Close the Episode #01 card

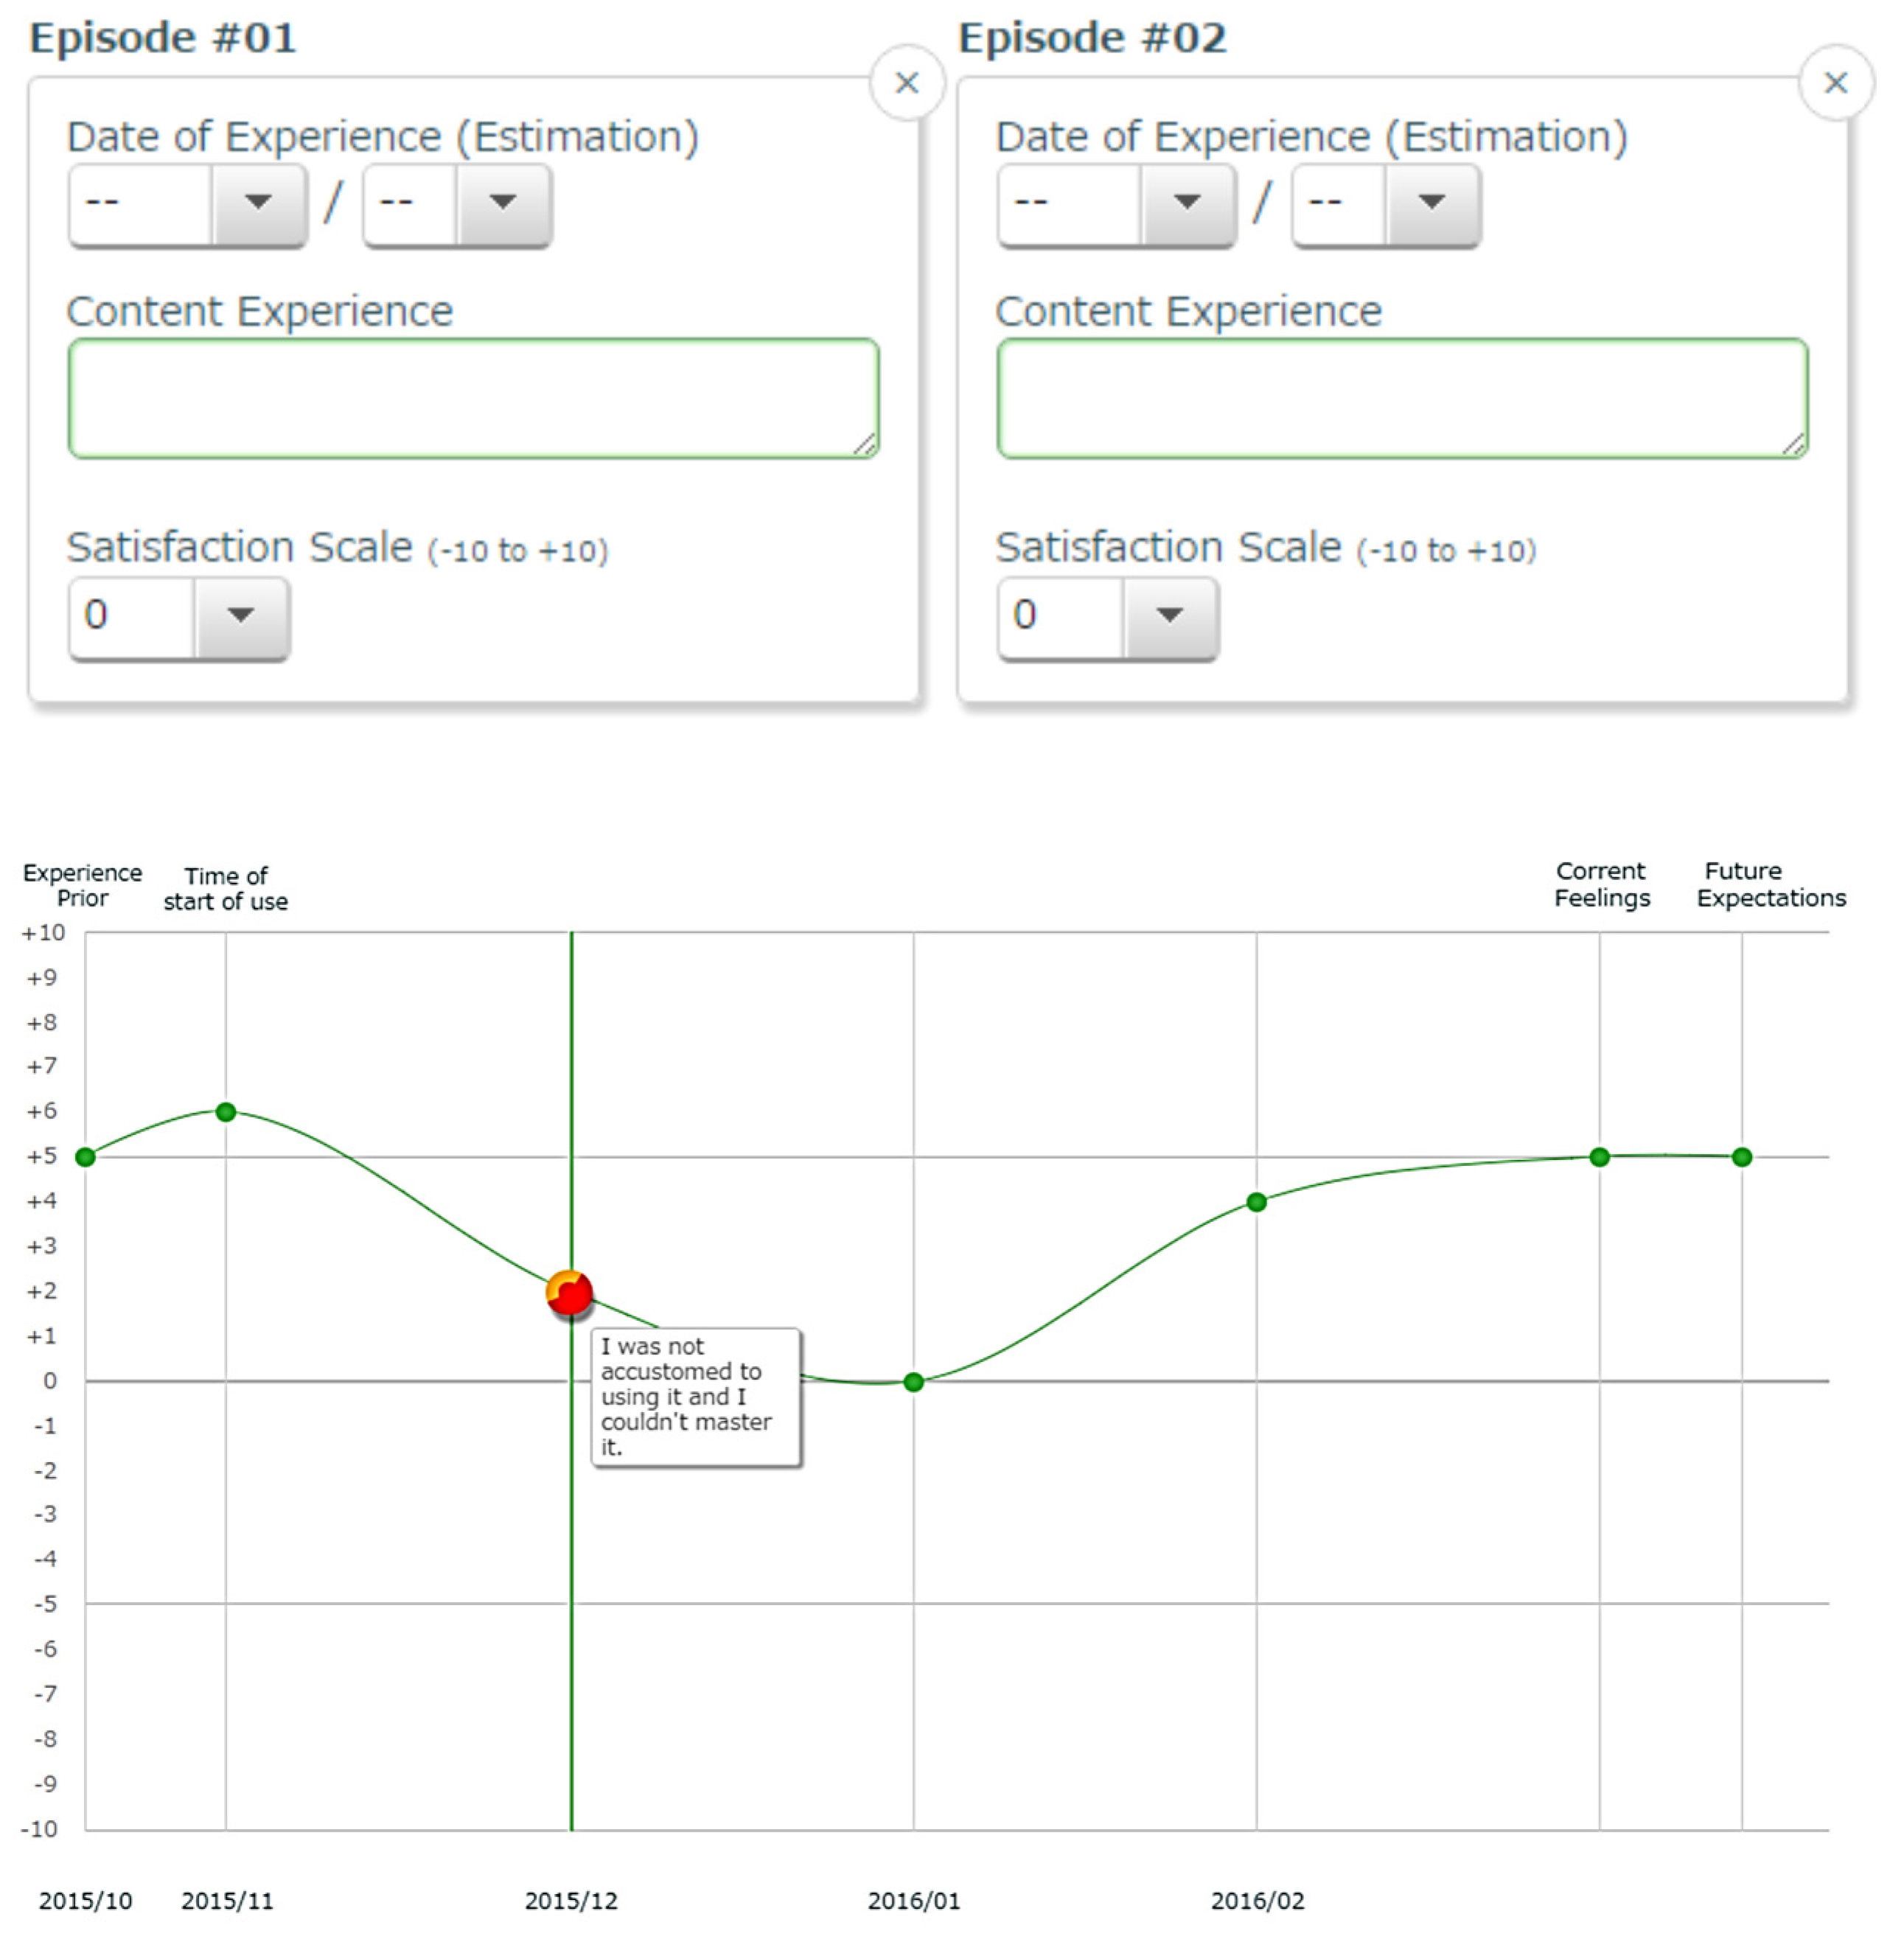tap(906, 83)
